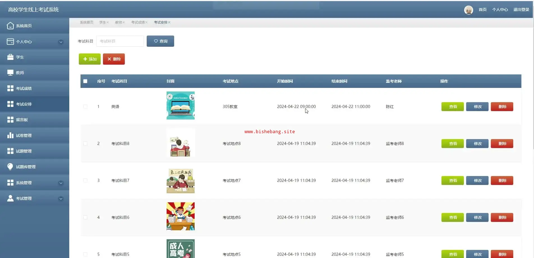This screenshot has width=534, height=258.
Task: Click the 个人中心 link in header
Action: click(500, 10)
